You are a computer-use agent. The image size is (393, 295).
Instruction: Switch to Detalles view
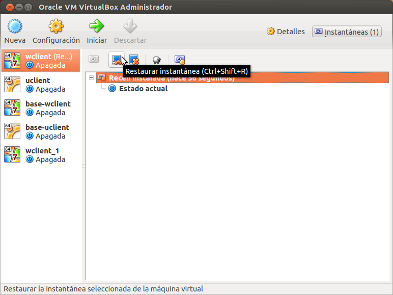pyautogui.click(x=286, y=32)
